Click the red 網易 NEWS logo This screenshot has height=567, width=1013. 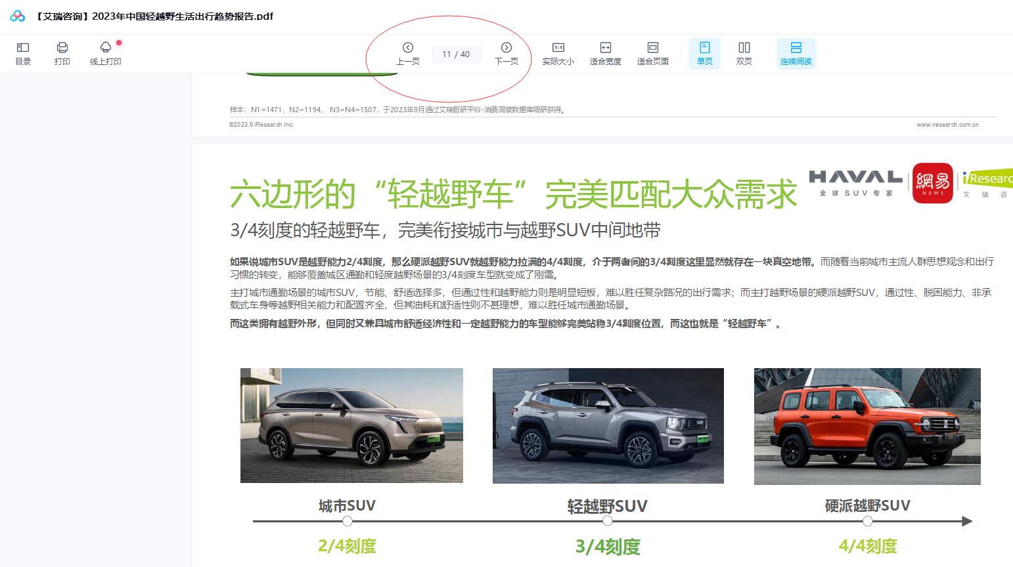(x=932, y=182)
